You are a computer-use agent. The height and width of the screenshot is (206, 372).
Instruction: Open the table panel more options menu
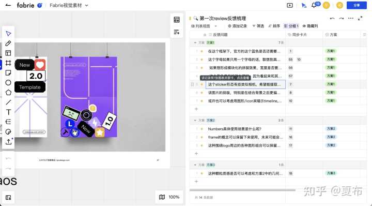[351, 18]
